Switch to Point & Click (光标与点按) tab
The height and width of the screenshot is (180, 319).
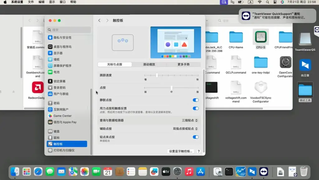pyautogui.click(x=115, y=64)
